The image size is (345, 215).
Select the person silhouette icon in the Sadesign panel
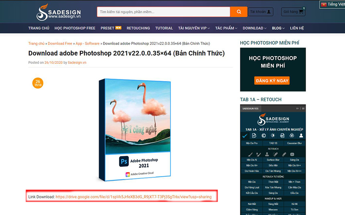[301, 136]
